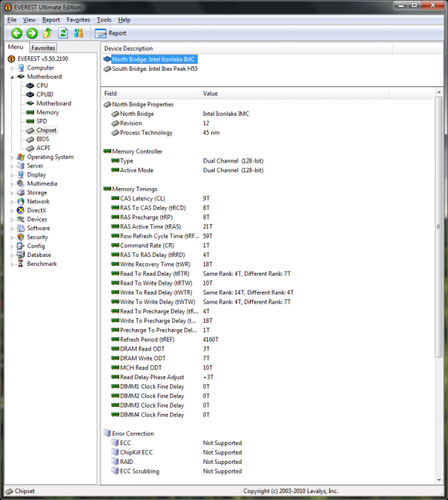Select the ACPI chip icon in tree

click(x=31, y=149)
